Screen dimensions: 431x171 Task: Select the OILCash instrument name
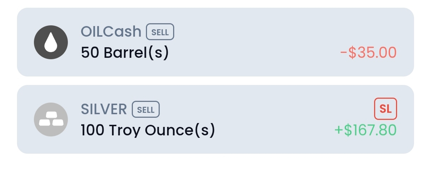[111, 32]
